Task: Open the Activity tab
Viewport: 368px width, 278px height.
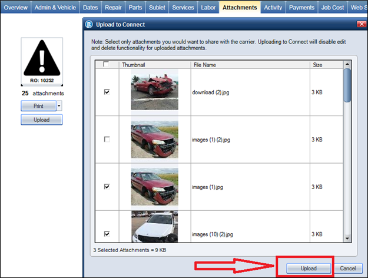Action: click(x=273, y=8)
